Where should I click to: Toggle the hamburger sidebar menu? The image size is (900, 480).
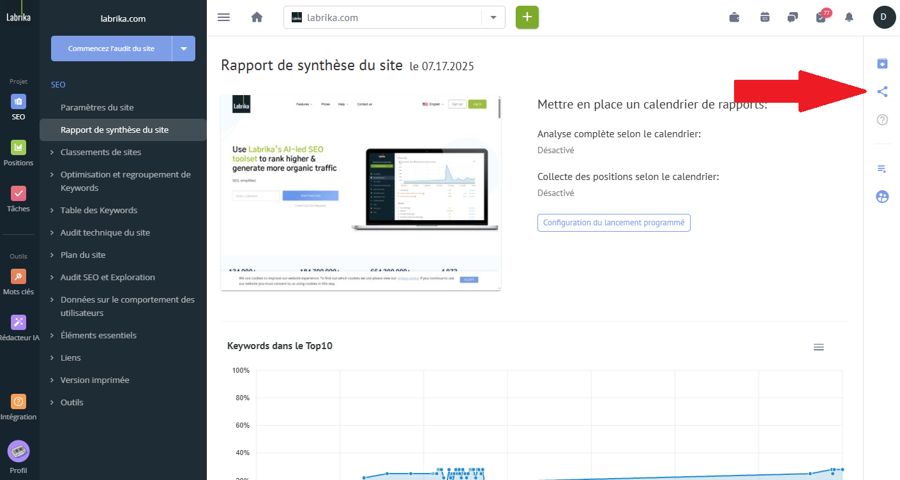[223, 17]
